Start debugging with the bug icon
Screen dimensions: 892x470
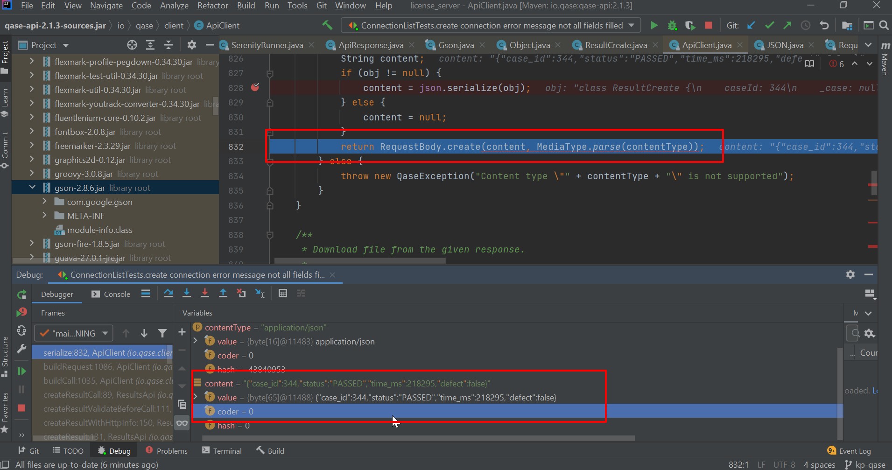(672, 25)
